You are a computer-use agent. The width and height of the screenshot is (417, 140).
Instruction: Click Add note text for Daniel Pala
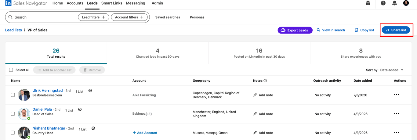pyautogui.click(x=266, y=114)
